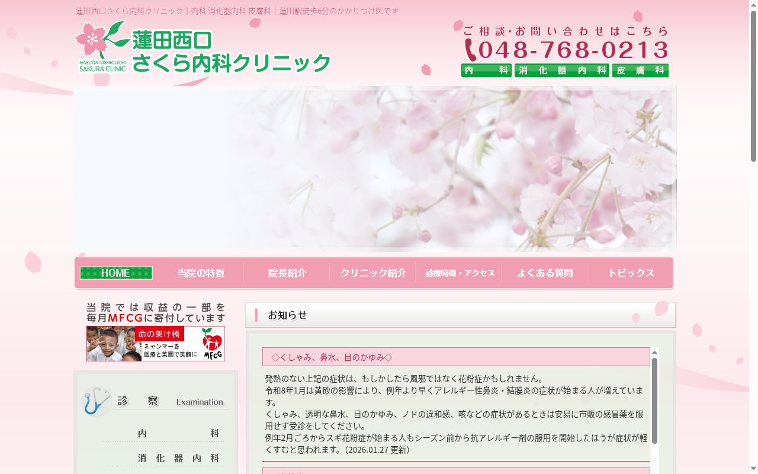Click the green 内科 badge in the header

[x=486, y=71]
